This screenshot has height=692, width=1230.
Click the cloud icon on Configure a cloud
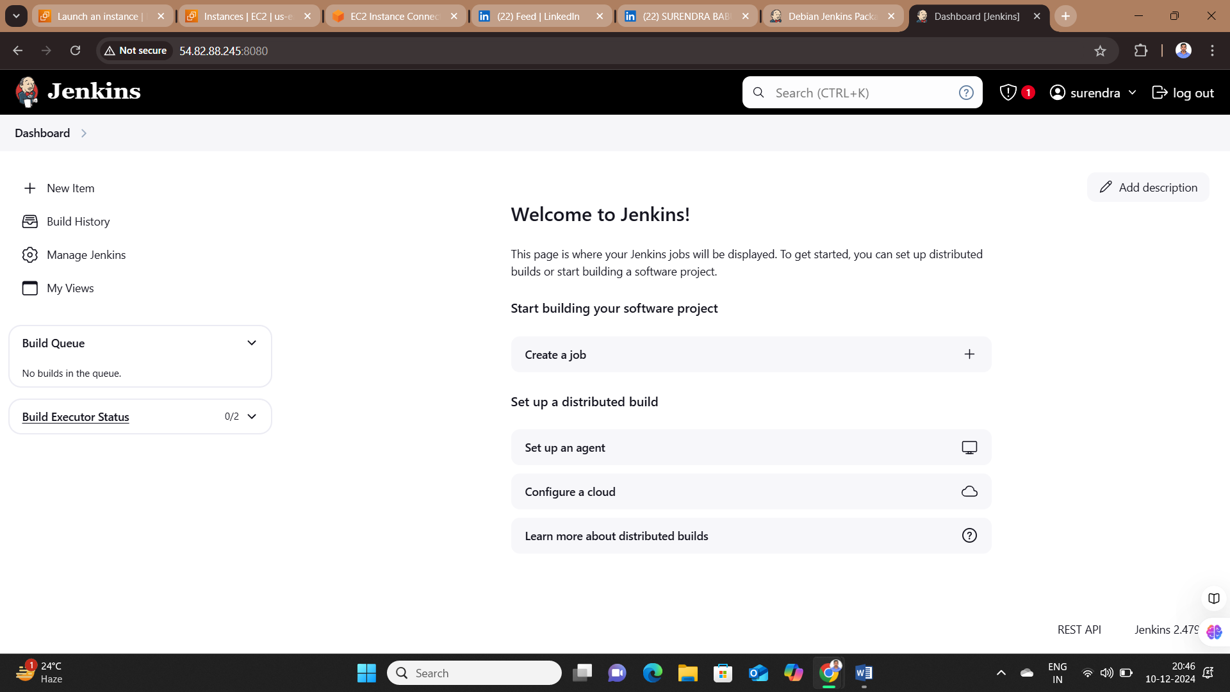pyautogui.click(x=969, y=491)
